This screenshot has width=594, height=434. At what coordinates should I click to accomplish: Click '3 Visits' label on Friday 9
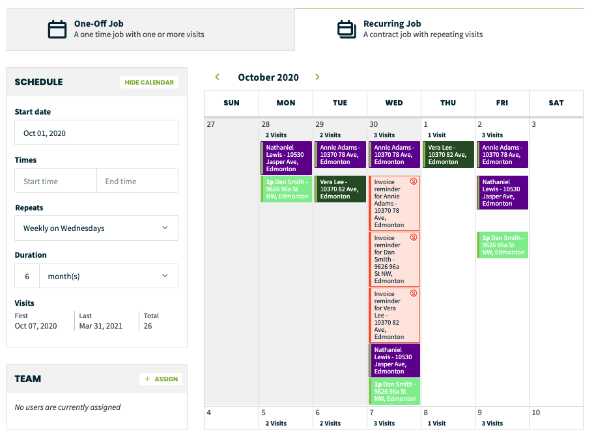coord(492,424)
